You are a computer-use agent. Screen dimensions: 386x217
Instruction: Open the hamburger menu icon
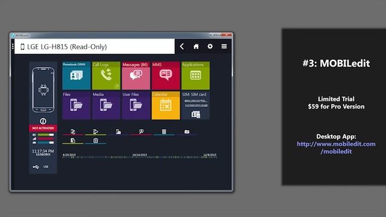coord(224,46)
